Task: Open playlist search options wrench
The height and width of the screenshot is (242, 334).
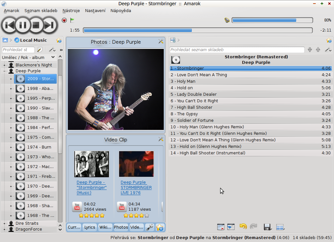Action: (328, 50)
